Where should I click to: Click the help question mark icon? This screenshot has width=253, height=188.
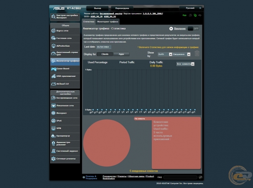[84, 177]
